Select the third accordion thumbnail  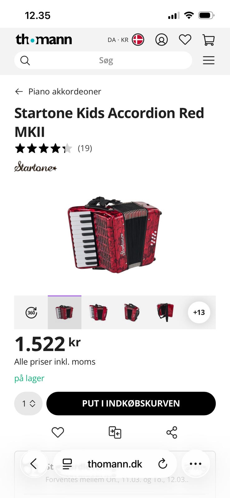click(132, 312)
